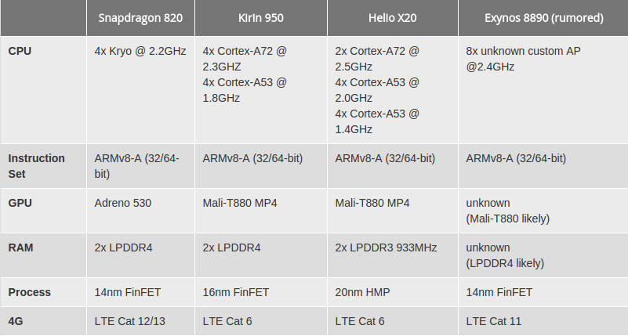This screenshot has width=628, height=336.
Task: Click the GPU row label
Action: [x=20, y=203]
